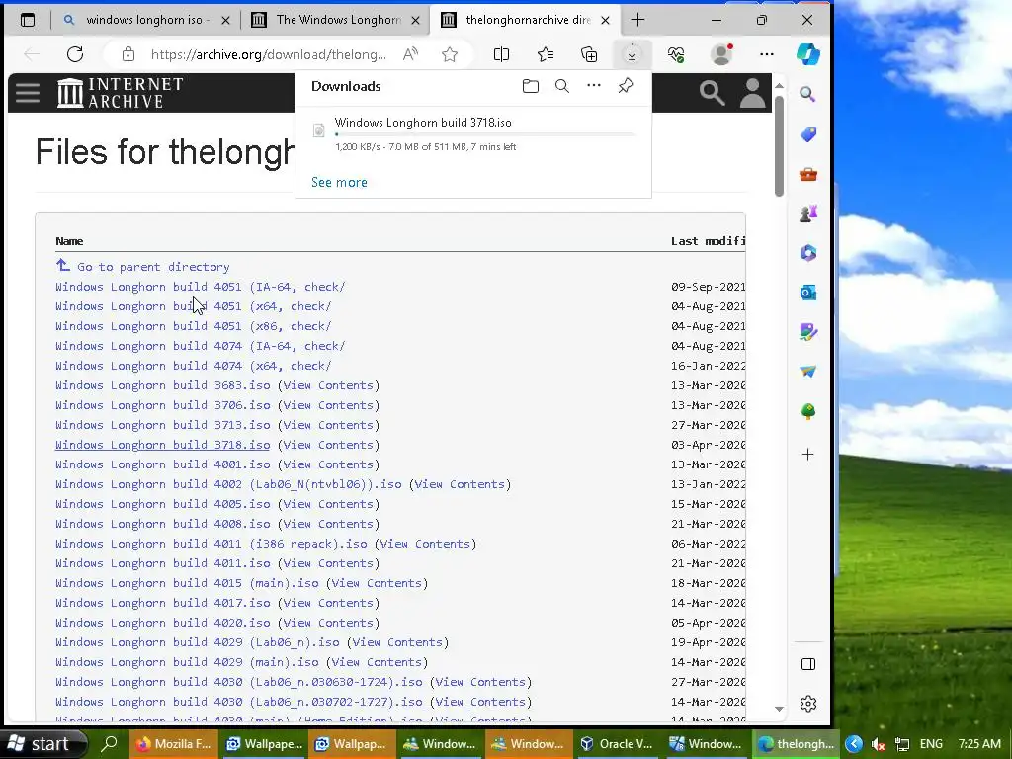Click the download progress bar for 3718.iso
This screenshot has height=759, width=1012.
(x=484, y=134)
